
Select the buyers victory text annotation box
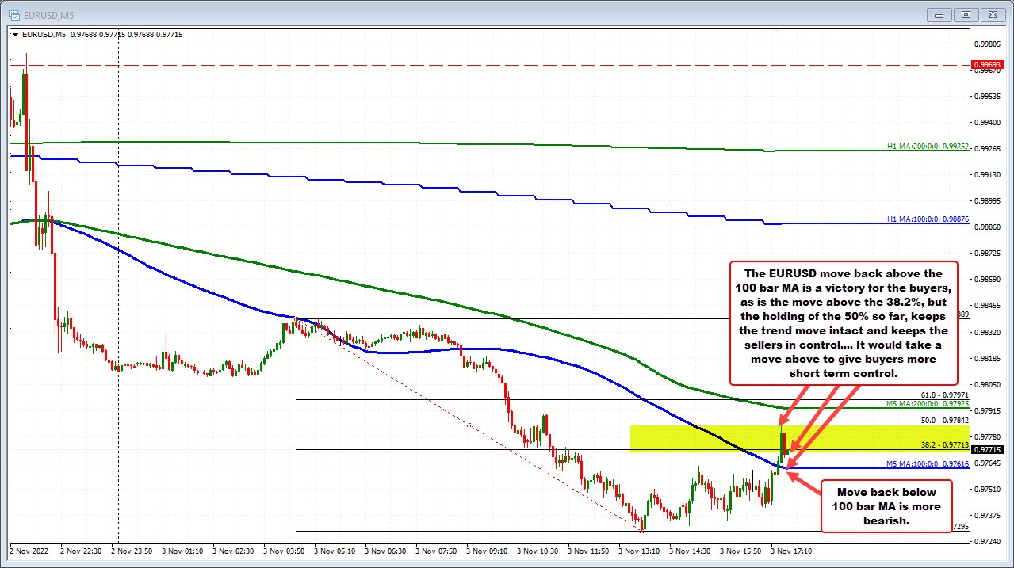[x=844, y=322]
